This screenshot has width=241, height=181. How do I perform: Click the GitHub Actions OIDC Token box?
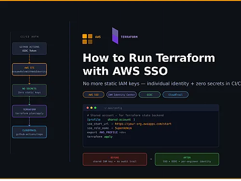(29, 49)
